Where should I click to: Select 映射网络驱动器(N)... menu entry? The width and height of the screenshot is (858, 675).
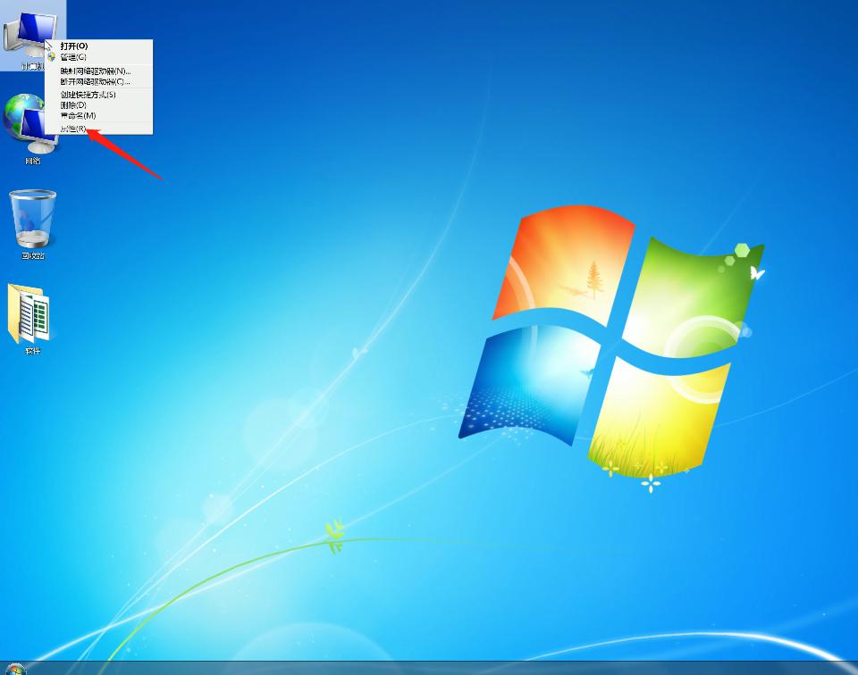pos(98,71)
